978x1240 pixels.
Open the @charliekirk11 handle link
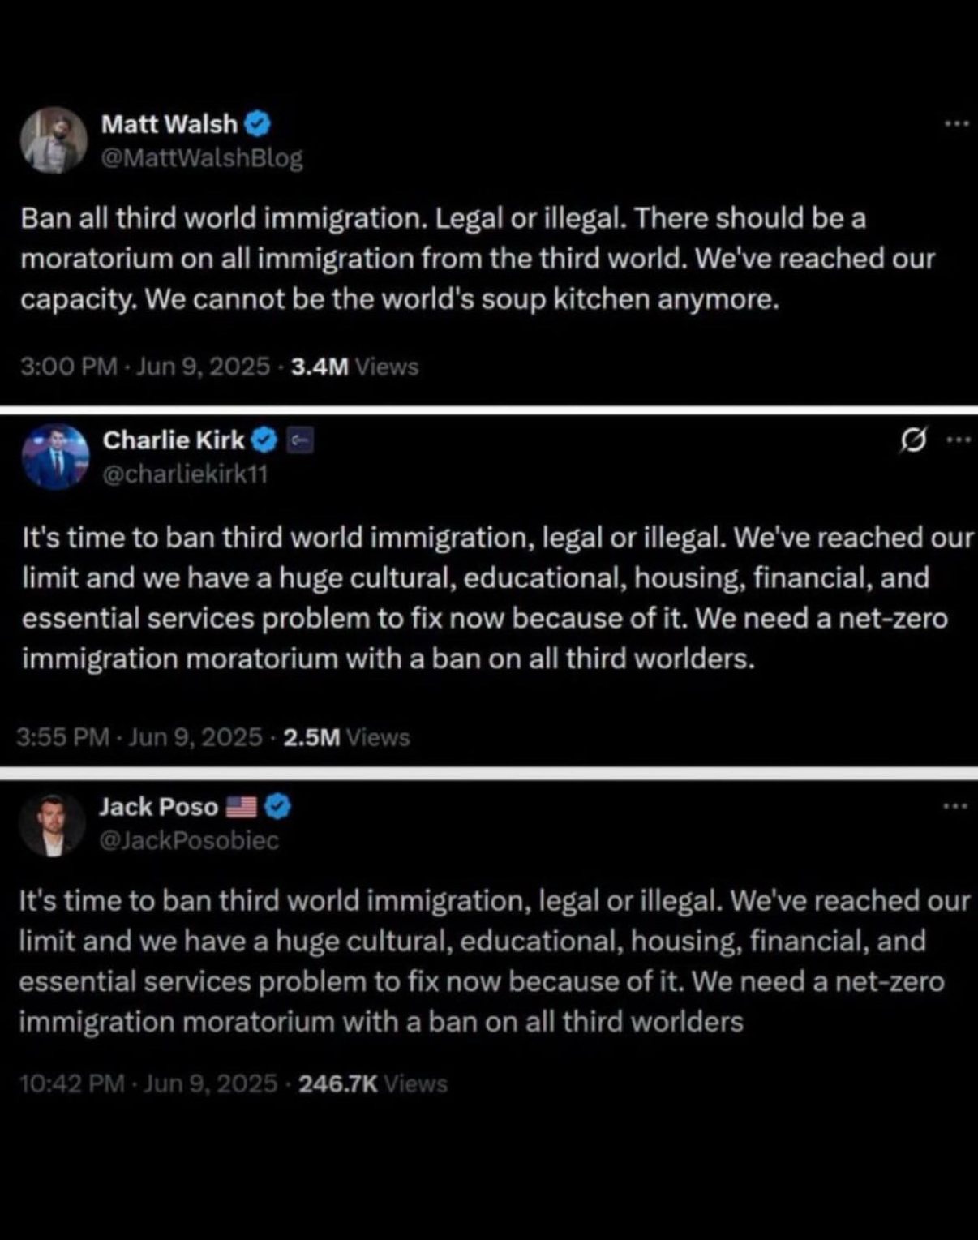[185, 474]
